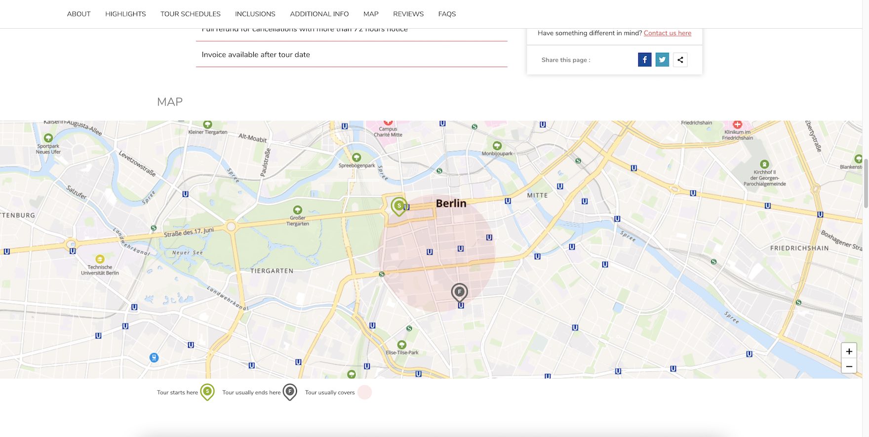Share page on Twitter
Screen dimensions: 869x437
(662, 60)
